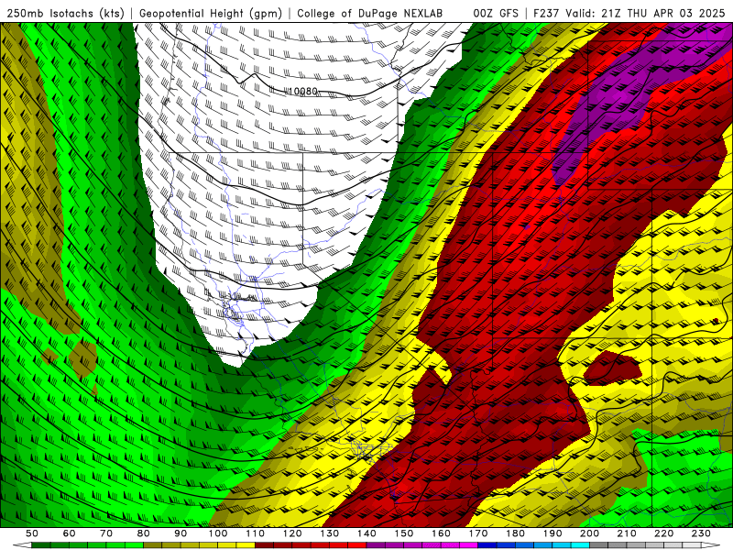
Task: Click the 230 scale label
Action: (701, 533)
